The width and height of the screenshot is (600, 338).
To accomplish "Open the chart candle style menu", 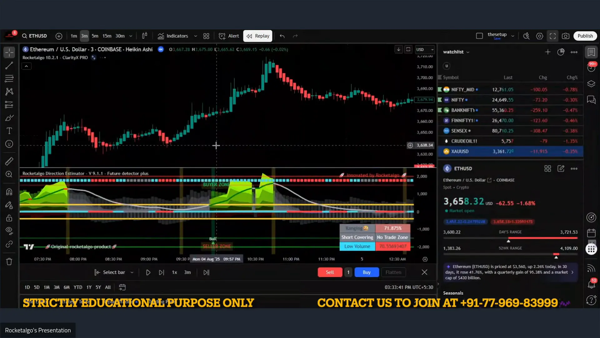I will coord(144,36).
